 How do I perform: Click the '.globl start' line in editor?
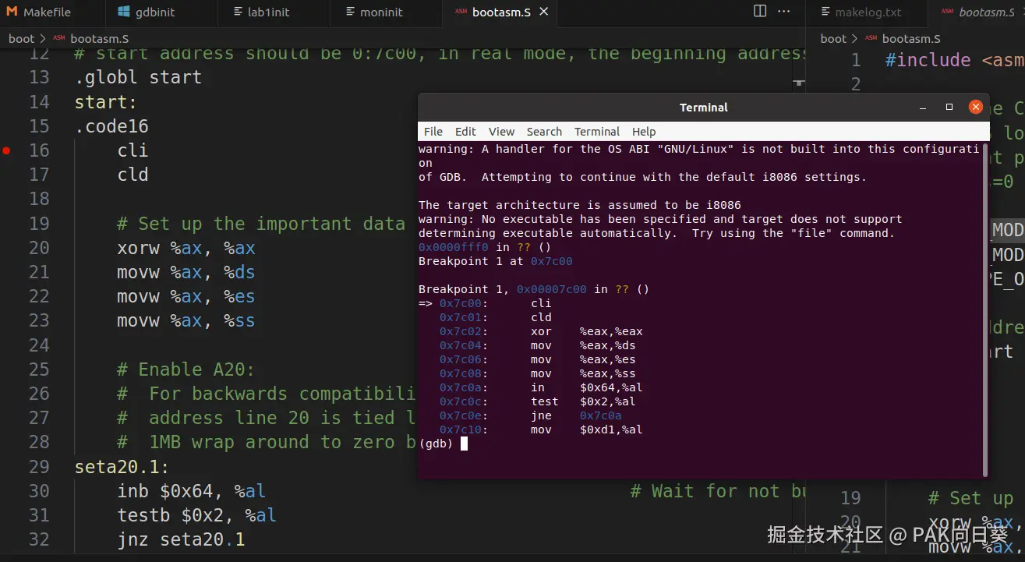pos(138,77)
